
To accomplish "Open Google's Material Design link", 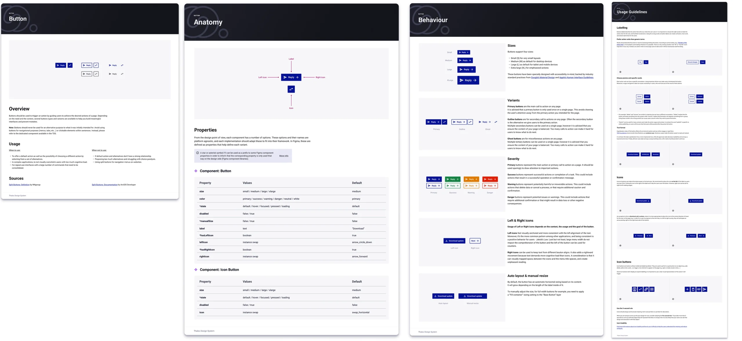I will coord(543,78).
